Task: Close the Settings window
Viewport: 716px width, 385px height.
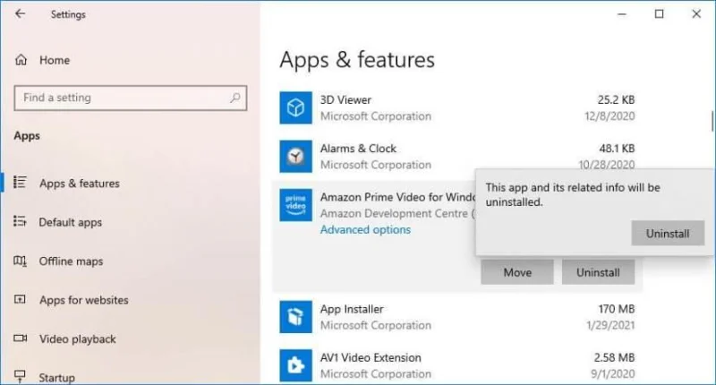Action: point(696,13)
